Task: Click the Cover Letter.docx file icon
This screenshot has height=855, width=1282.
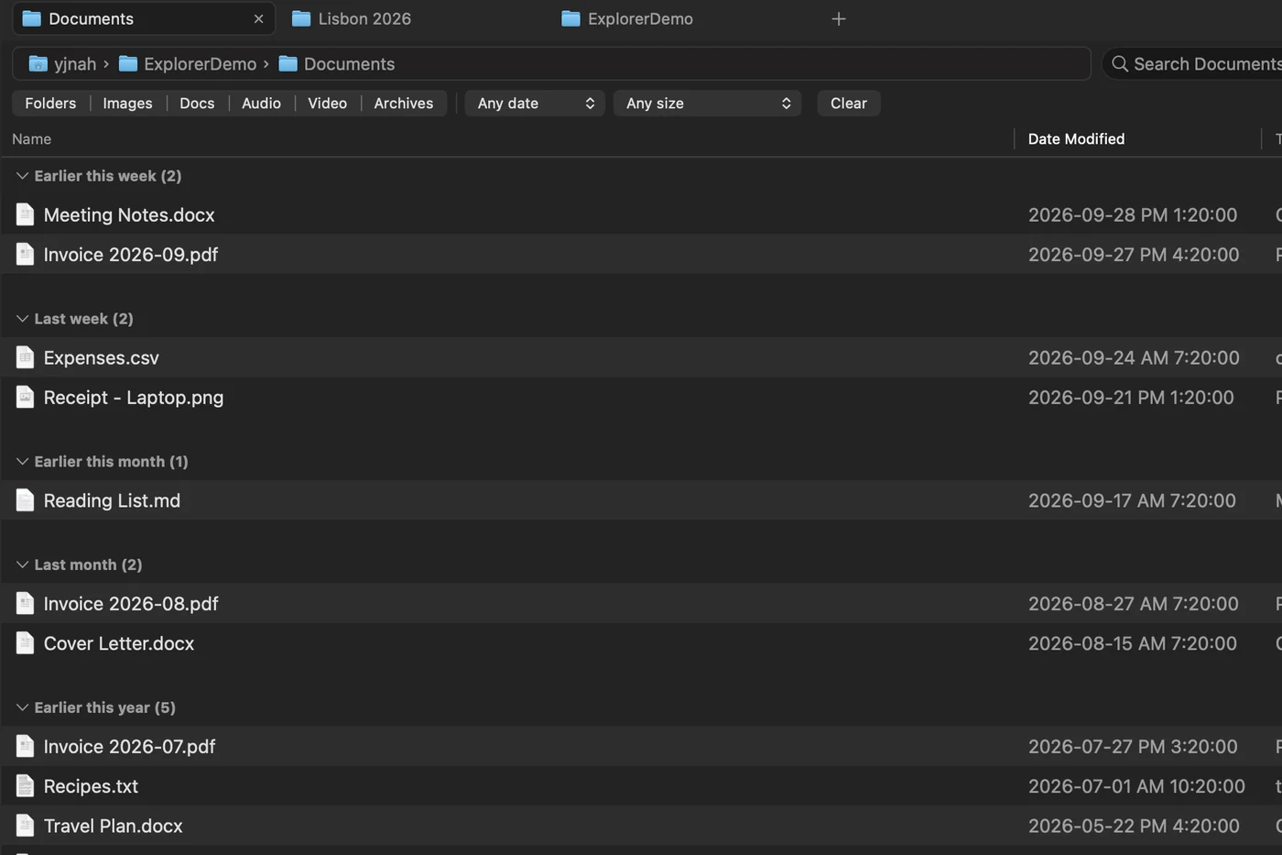Action: click(x=25, y=643)
